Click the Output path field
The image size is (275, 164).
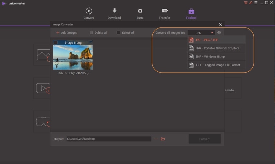(109, 139)
